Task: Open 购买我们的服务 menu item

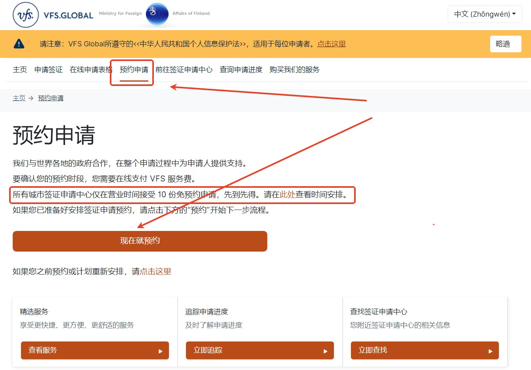Action: (x=294, y=70)
